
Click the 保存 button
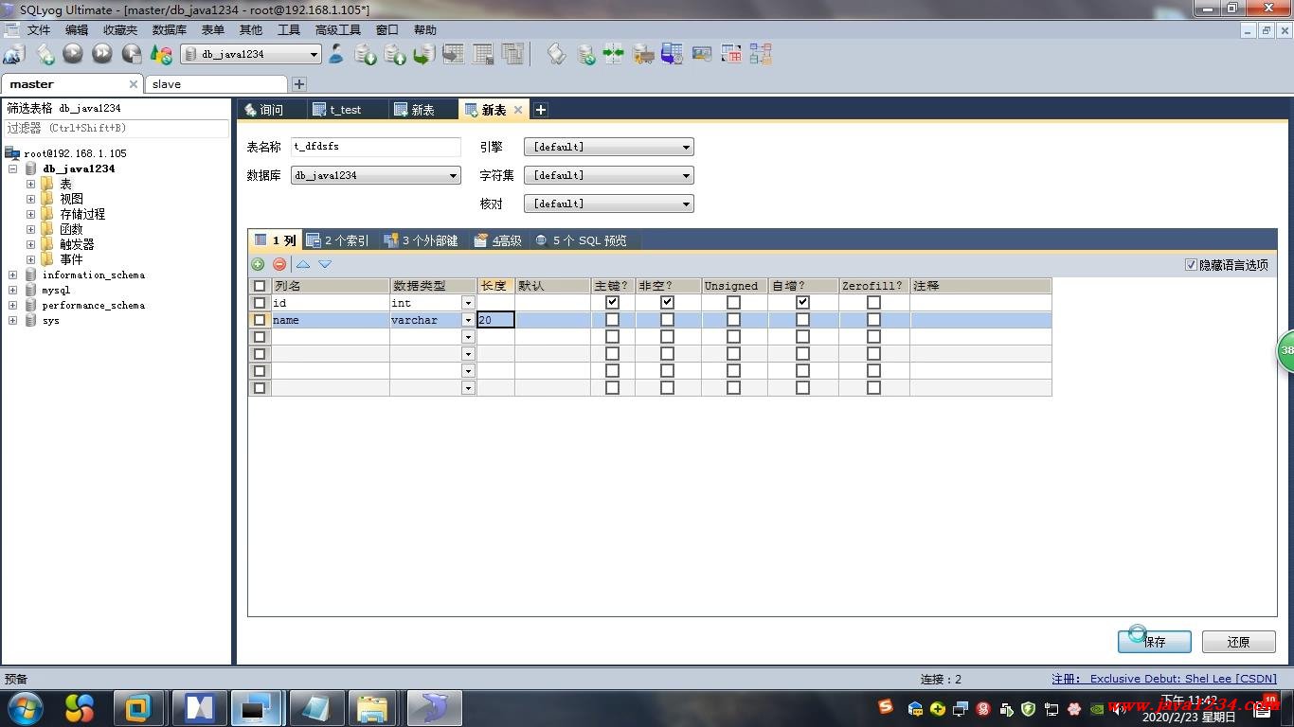coord(1154,642)
